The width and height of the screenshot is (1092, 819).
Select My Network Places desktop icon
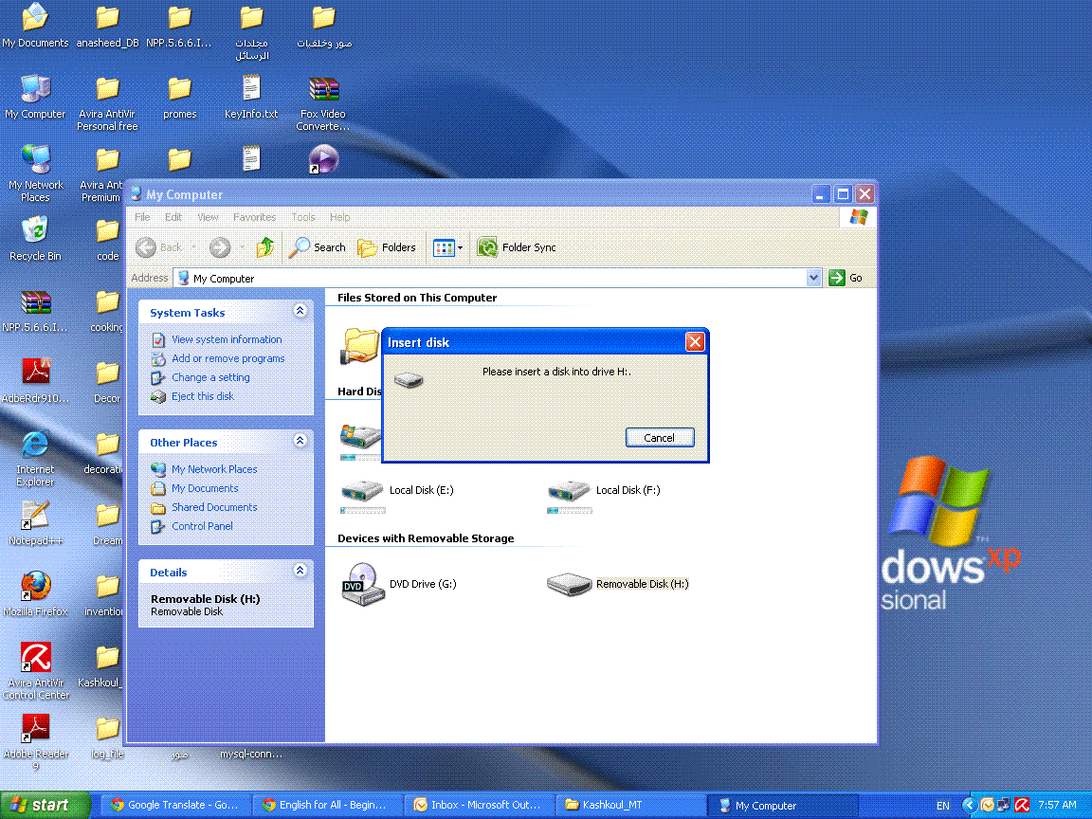[x=35, y=173]
